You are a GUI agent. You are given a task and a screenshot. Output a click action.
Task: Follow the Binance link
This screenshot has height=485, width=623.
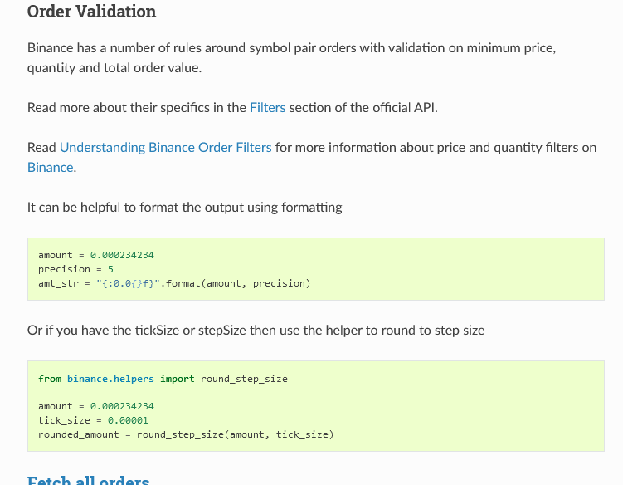pyautogui.click(x=50, y=168)
